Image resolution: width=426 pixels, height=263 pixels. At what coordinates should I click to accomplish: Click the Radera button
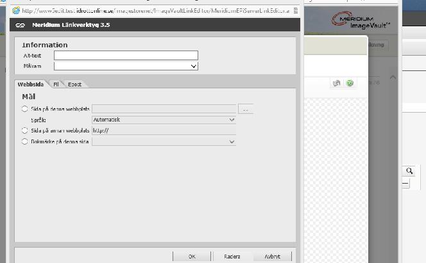pyautogui.click(x=232, y=257)
